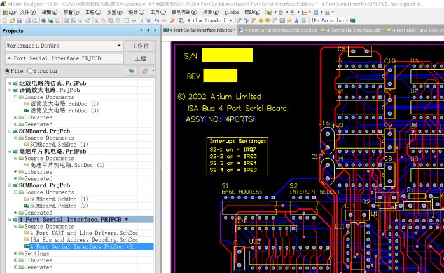Click the Redo arrow icon
444x273 pixels.
pyautogui.click(x=164, y=20)
